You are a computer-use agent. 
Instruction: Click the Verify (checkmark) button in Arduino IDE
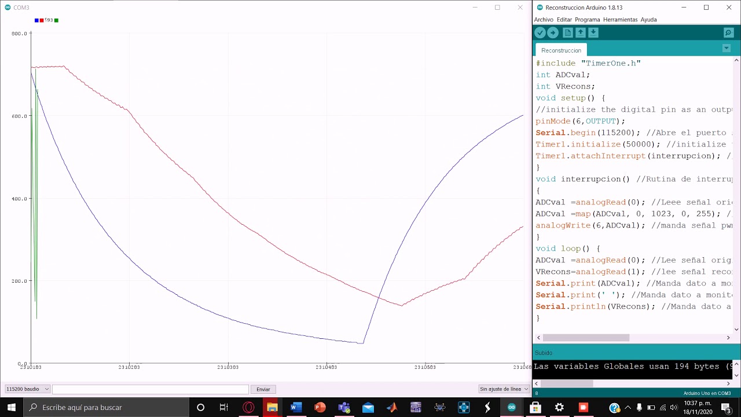pos(540,33)
